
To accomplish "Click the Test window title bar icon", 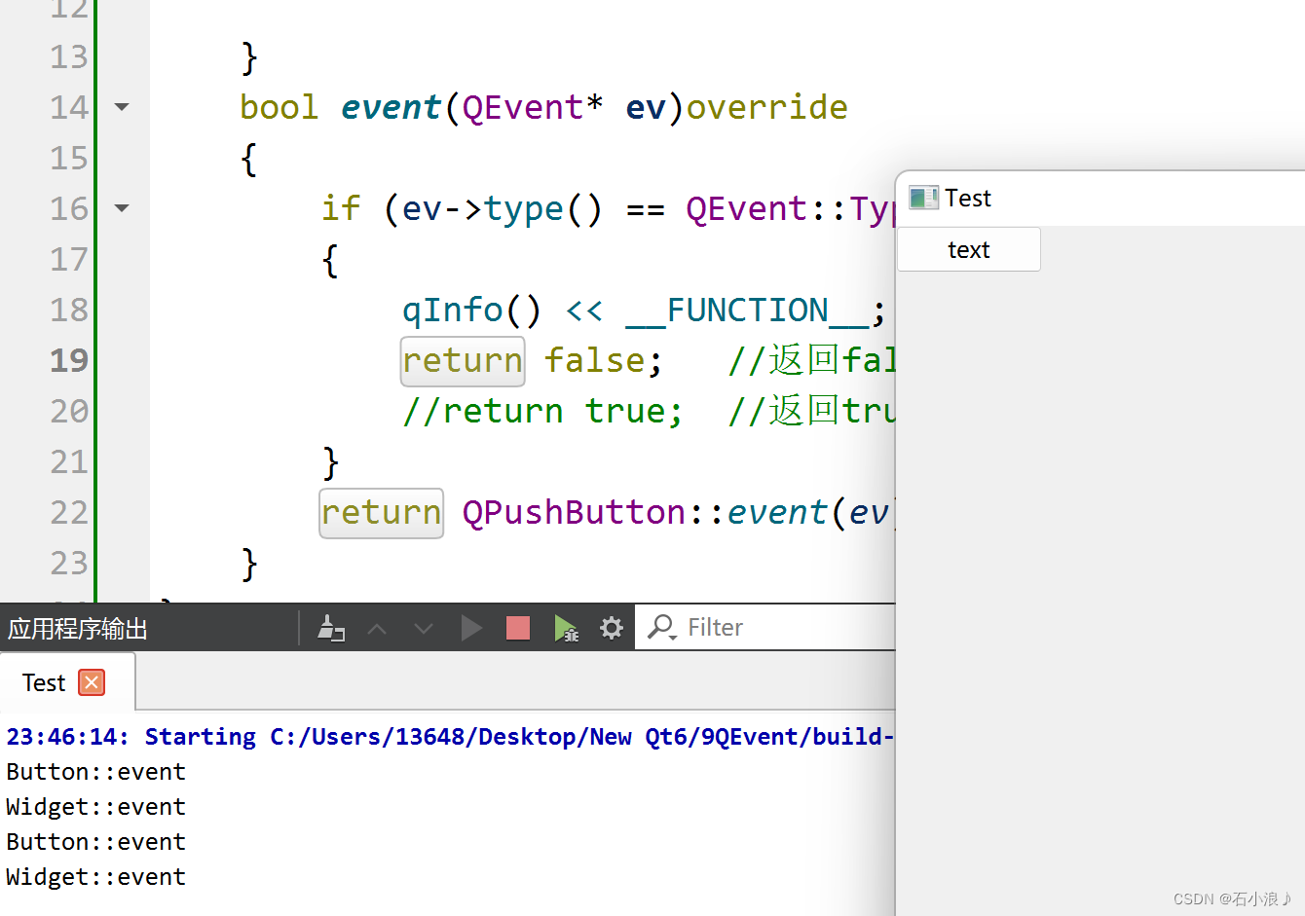I will (922, 197).
